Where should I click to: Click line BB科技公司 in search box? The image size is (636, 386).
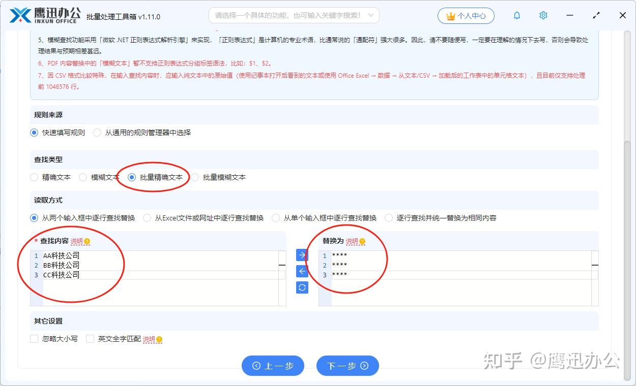pos(62,265)
